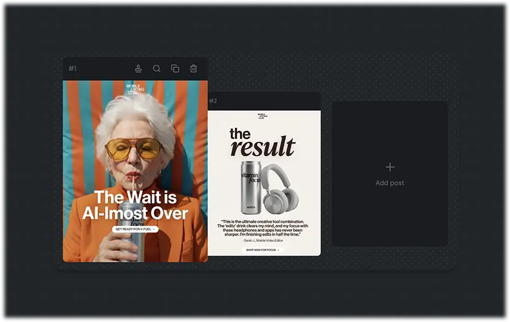
Task: Select the small club logo atop post #2
Action: [x=263, y=116]
